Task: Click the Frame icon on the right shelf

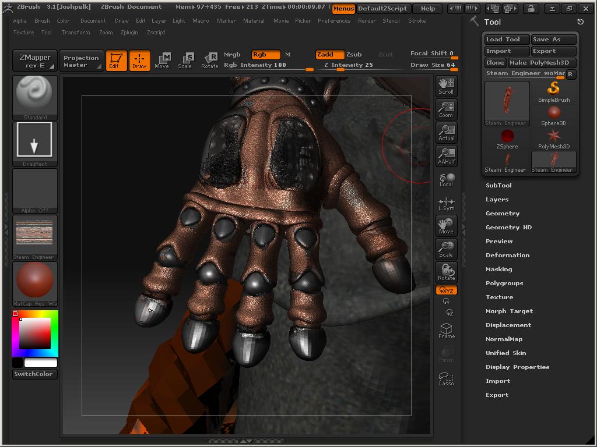Action: pyautogui.click(x=445, y=330)
